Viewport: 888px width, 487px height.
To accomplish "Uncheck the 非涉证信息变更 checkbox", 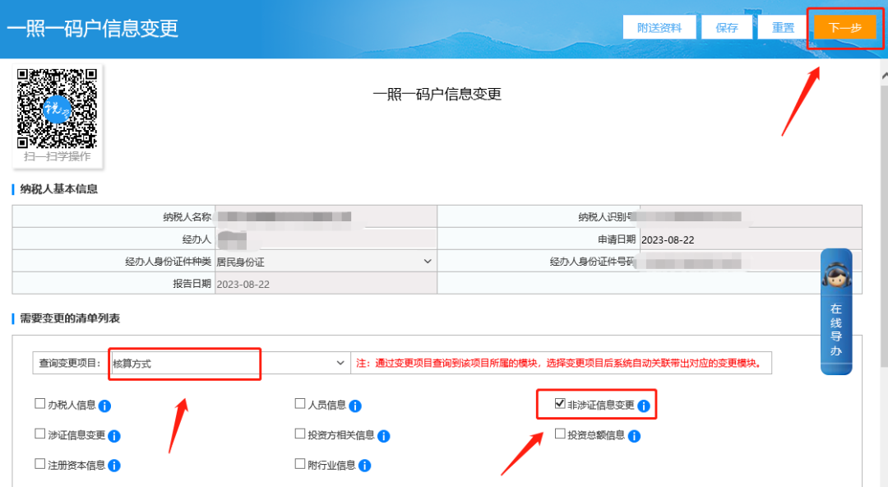I will pyautogui.click(x=560, y=404).
